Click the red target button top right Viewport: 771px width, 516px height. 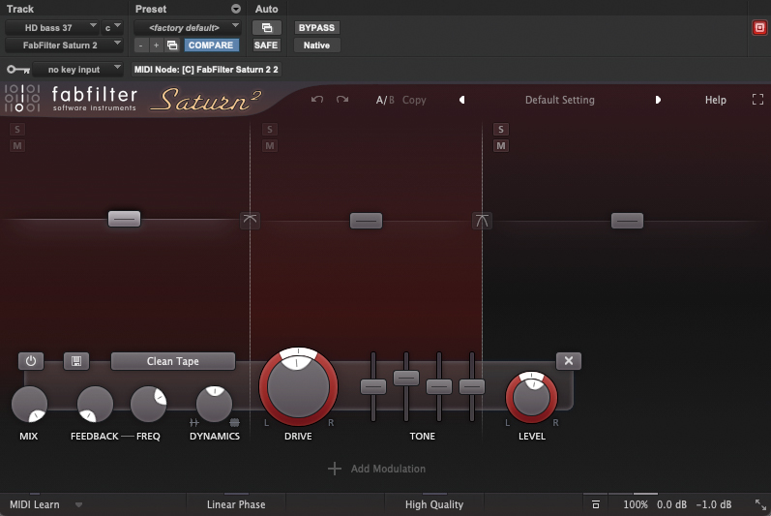[x=759, y=27]
